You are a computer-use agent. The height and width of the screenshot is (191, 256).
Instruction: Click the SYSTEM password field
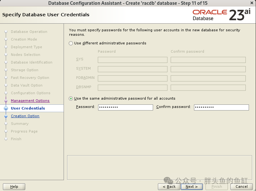pos(132,69)
